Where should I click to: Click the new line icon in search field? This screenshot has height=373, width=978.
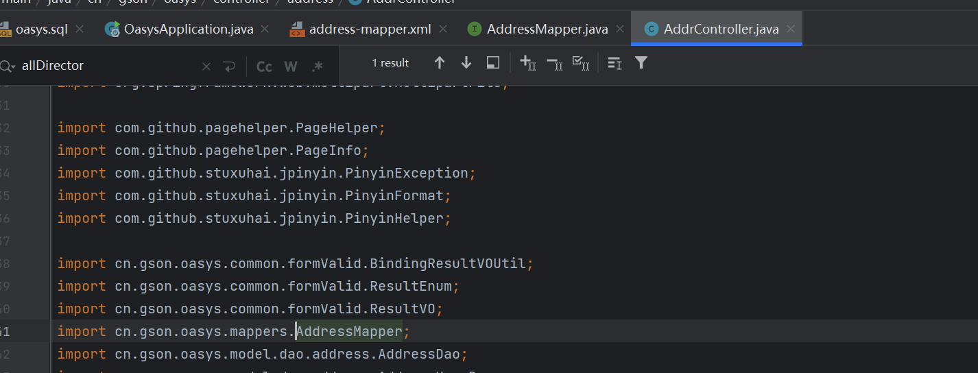click(229, 67)
